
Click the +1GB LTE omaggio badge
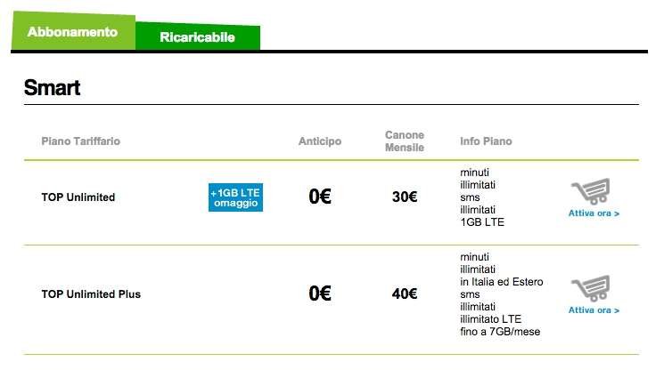click(235, 197)
